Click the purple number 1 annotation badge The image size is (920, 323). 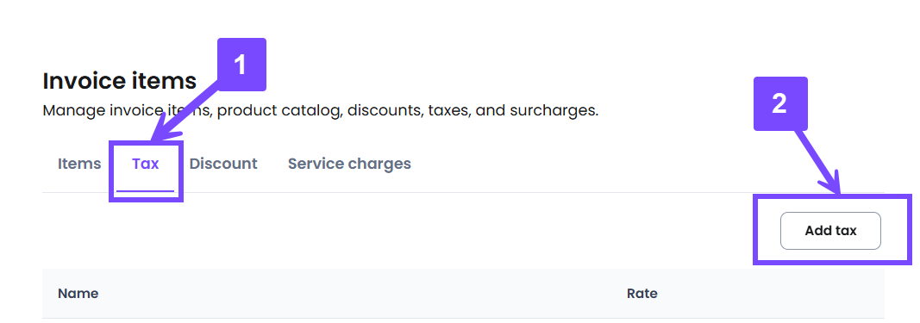(241, 65)
